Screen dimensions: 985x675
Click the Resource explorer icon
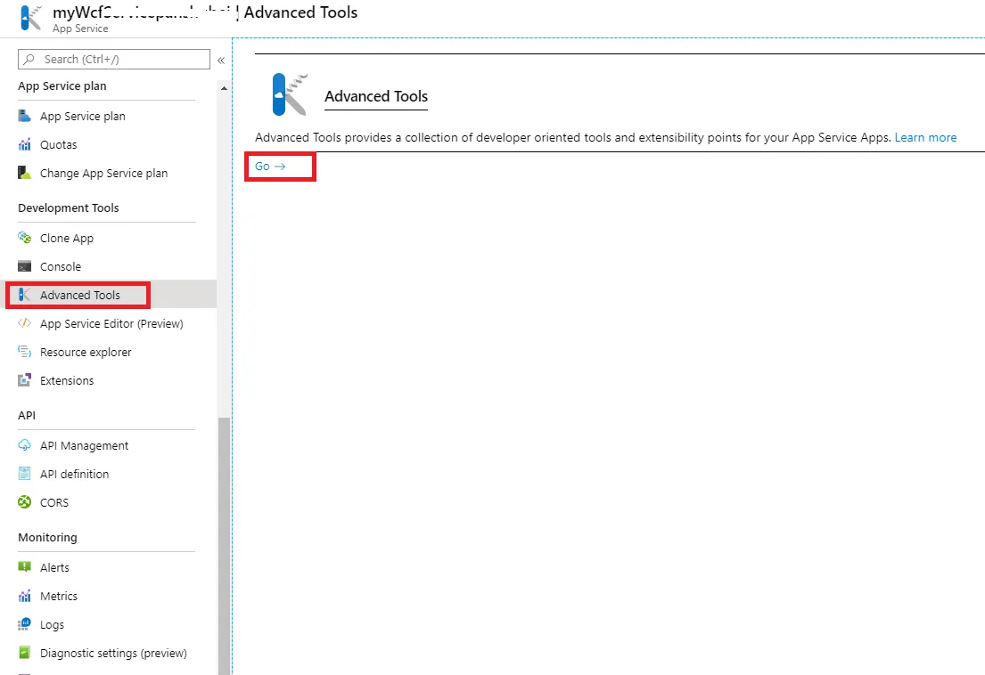tap(24, 352)
